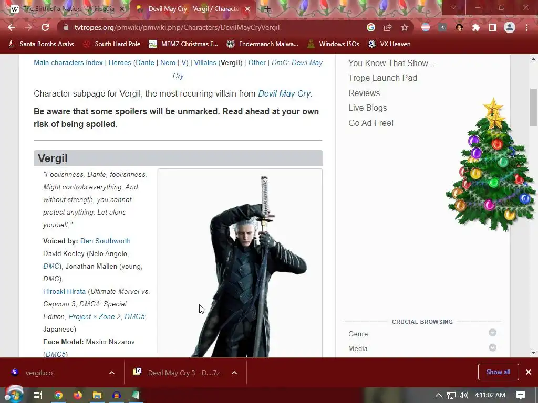This screenshot has width=538, height=403.
Task: Collapse the Vergil folder header
Action: point(178,158)
